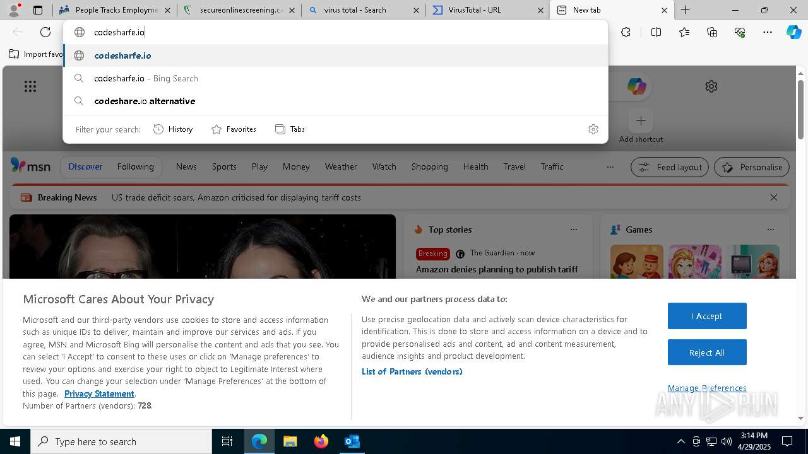Filter search by Favorites
This screenshot has width=808, height=454.
pyautogui.click(x=234, y=129)
